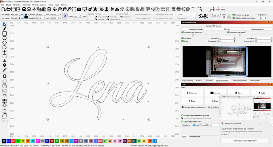Click the scissors cut icon

pos(34,9)
